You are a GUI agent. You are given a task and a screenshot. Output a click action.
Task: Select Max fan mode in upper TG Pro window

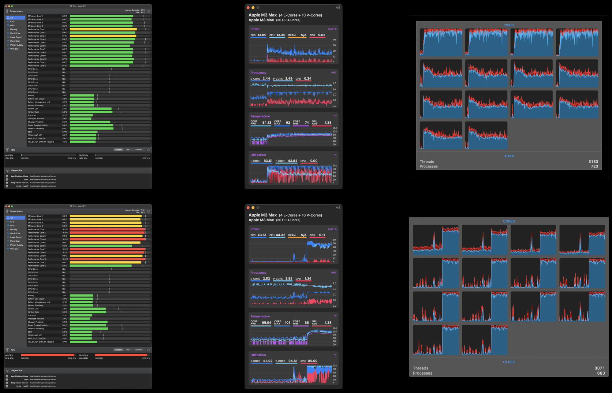pyautogui.click(x=128, y=150)
